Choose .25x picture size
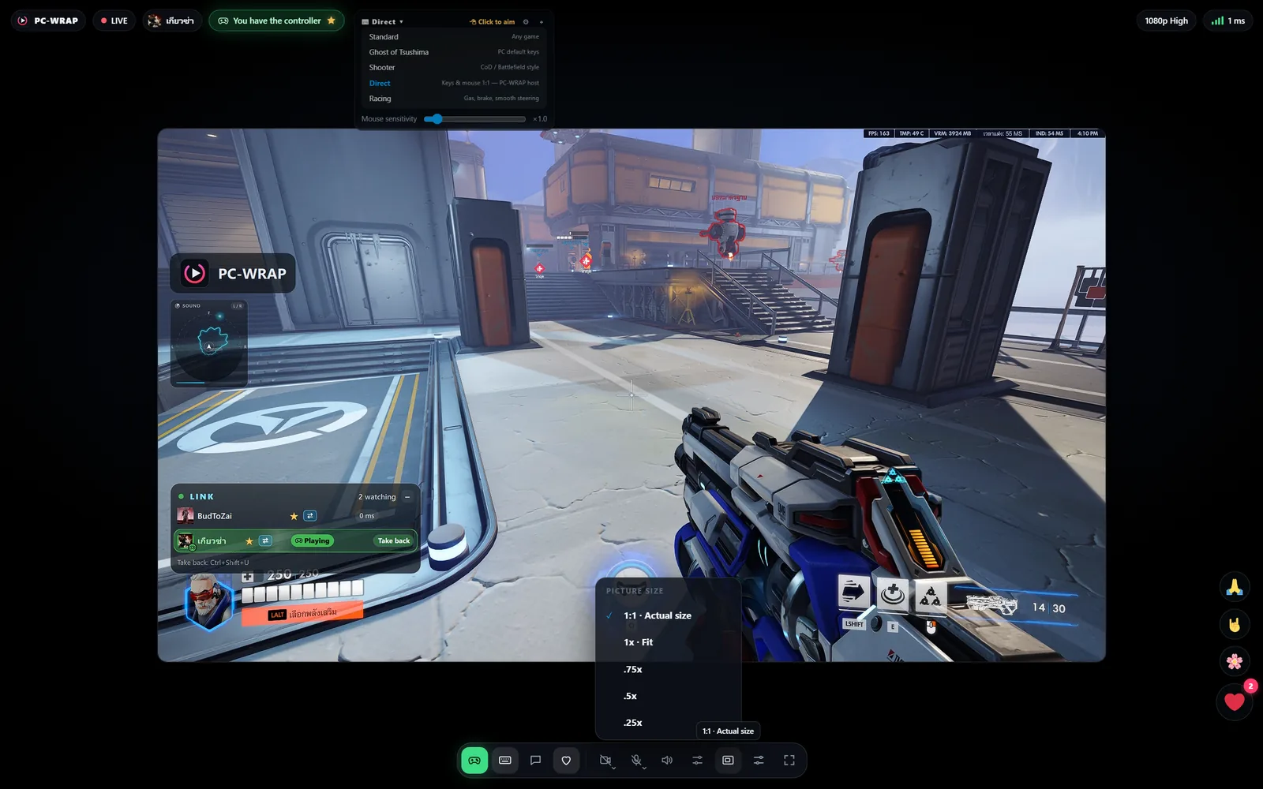 pos(668,723)
